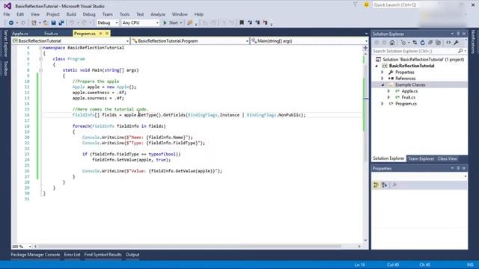Click the Start debugging button

point(171,23)
